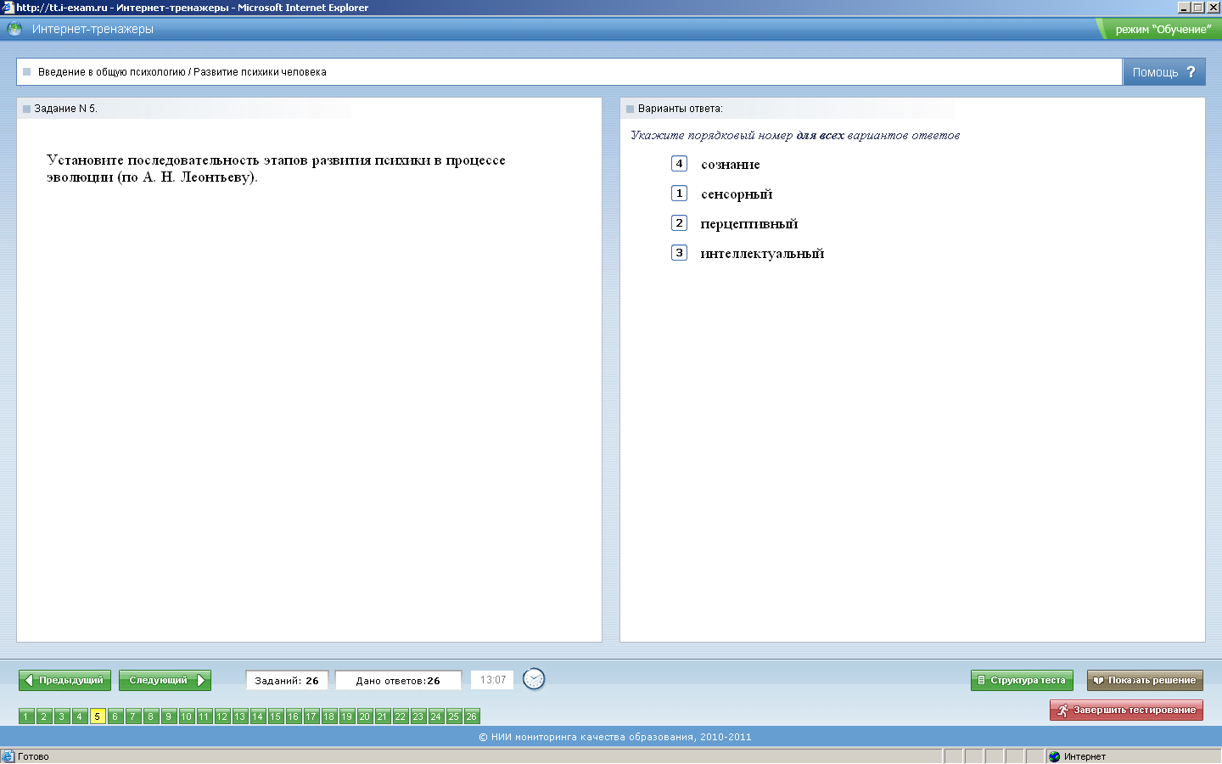Jump to question 10 in the navigator
The height and width of the screenshot is (764, 1222).
coord(187,716)
